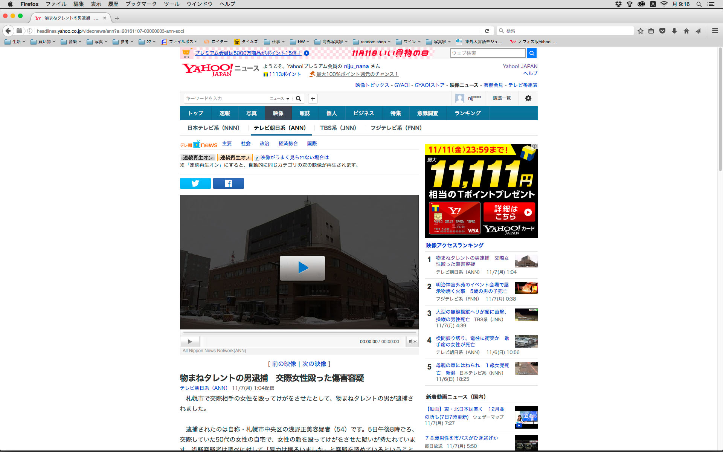Share the article on Facebook

[x=228, y=183]
